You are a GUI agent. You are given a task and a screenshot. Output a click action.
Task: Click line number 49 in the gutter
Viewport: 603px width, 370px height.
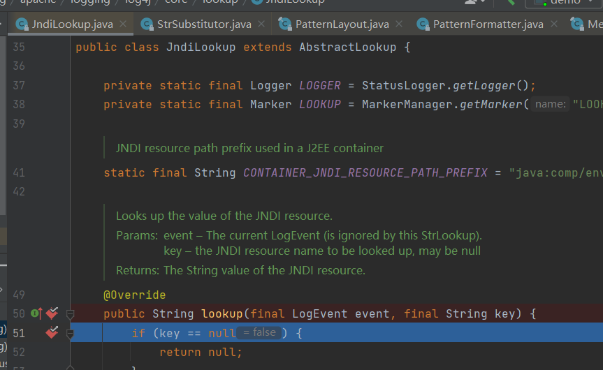(x=19, y=295)
